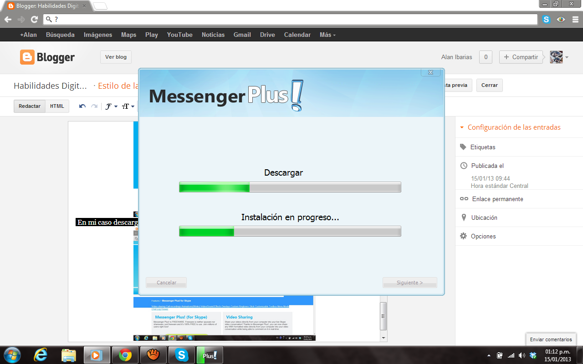Click the post title field Habilidades Digit...
The image size is (583, 364).
pyautogui.click(x=50, y=86)
